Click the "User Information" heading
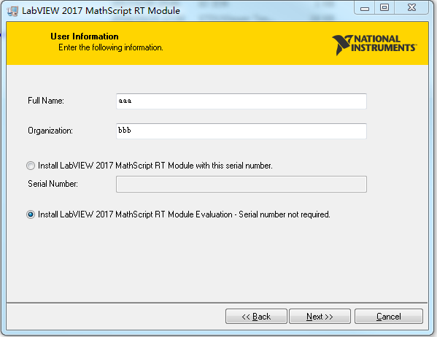 click(85, 36)
